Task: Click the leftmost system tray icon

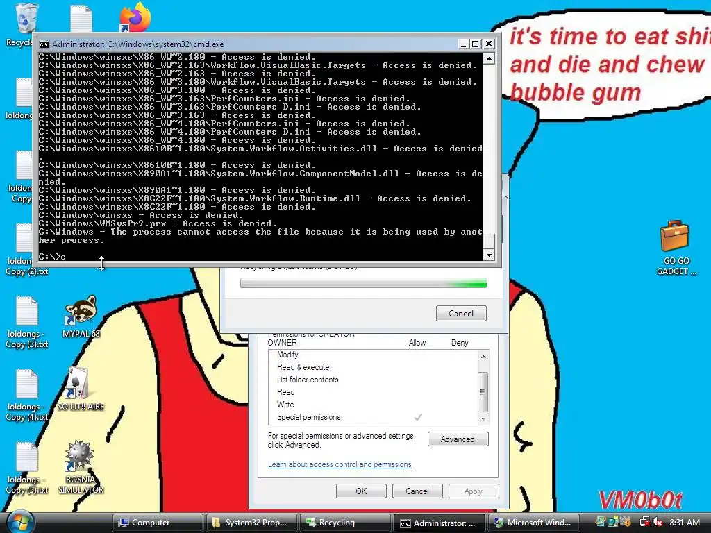Action: 601,522
